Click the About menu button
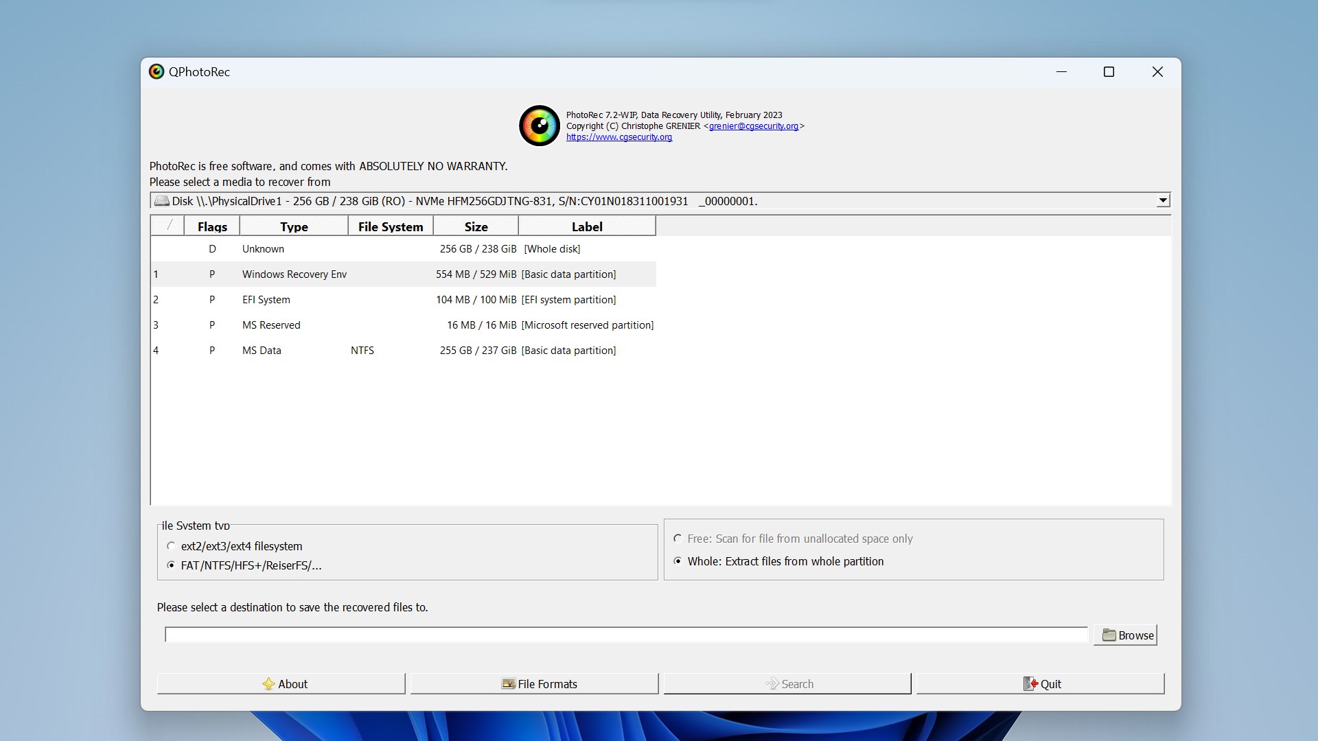This screenshot has width=1318, height=741. coord(281,683)
